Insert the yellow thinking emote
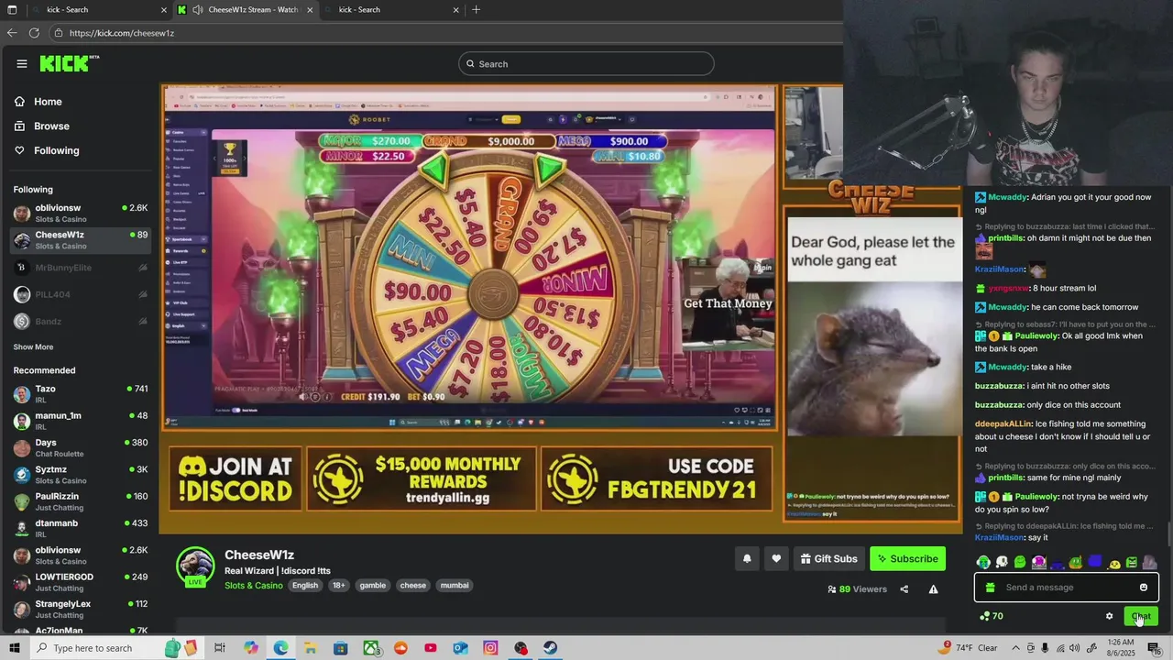 [x=1114, y=563]
